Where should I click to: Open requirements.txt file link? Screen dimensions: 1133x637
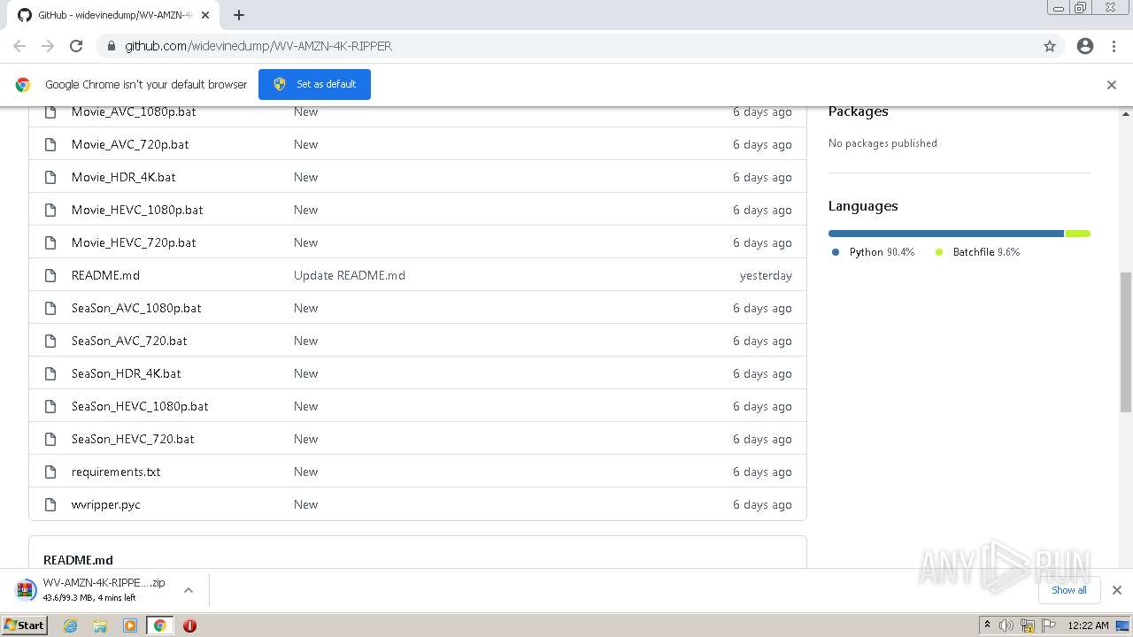click(116, 472)
